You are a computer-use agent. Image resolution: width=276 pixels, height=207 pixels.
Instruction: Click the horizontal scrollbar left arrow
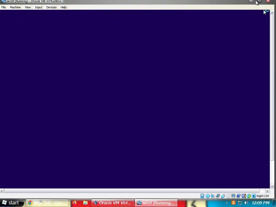[2, 191]
